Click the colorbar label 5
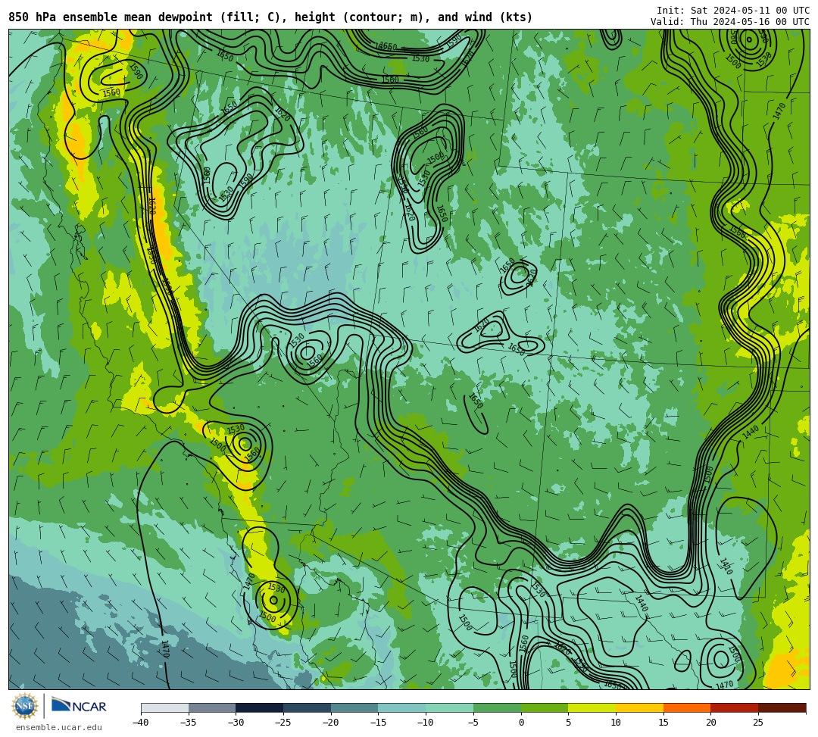 [x=568, y=723]
